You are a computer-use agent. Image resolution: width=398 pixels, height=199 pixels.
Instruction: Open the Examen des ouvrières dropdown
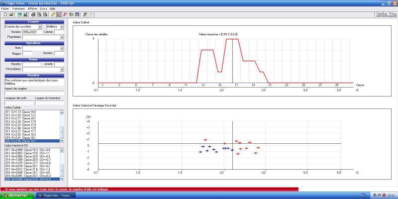click(x=40, y=27)
